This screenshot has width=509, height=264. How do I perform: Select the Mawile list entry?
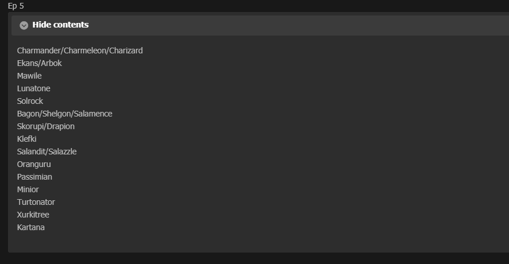(29, 76)
